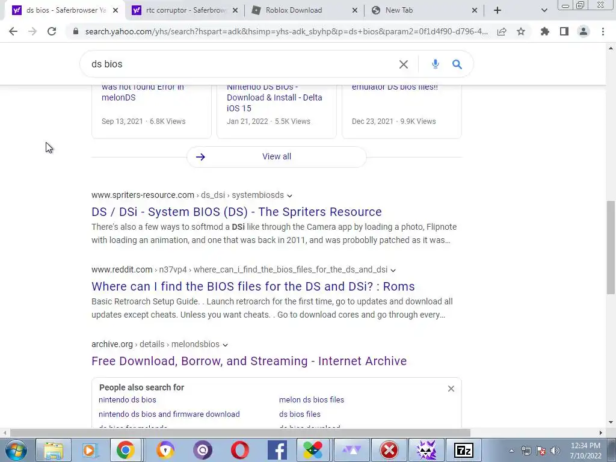Share this page via address bar icon
This screenshot has height=462, width=616.
tap(502, 31)
